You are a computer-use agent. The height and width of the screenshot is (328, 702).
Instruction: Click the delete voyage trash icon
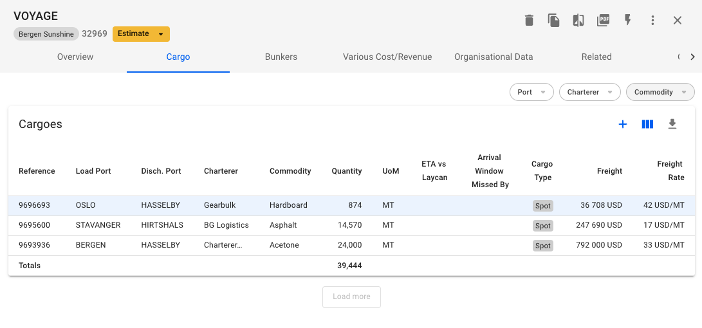(x=529, y=21)
